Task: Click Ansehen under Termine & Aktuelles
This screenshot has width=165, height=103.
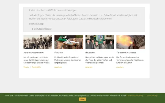Action: (120, 67)
